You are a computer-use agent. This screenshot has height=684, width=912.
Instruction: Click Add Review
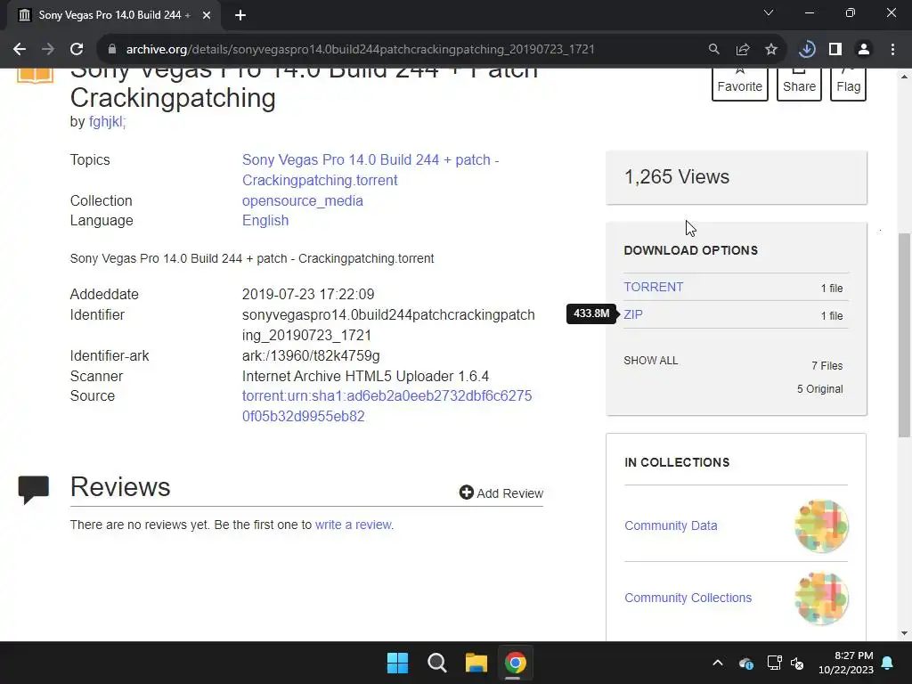click(501, 493)
